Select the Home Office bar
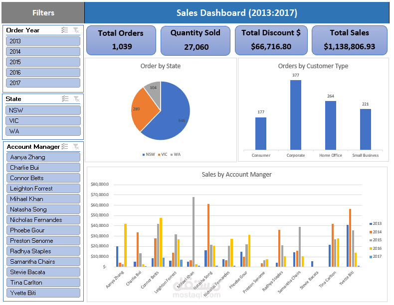 (x=331, y=125)
